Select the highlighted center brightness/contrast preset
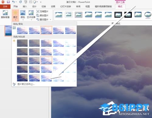The image size is (152, 118). pyautogui.click(x=46, y=61)
